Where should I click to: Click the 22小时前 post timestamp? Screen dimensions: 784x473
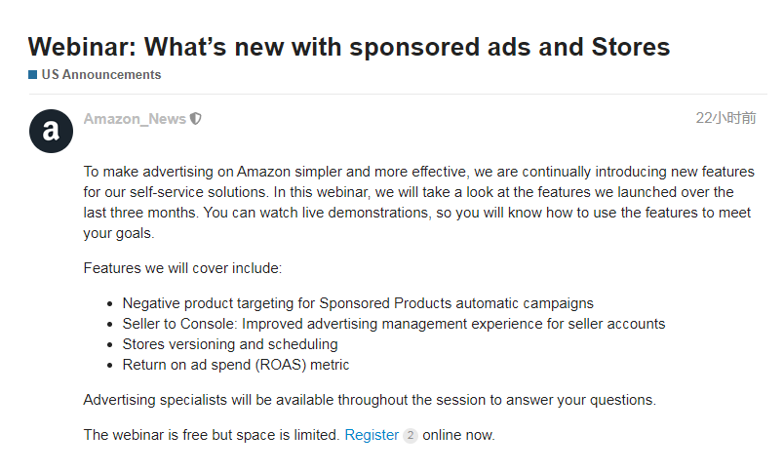(725, 118)
